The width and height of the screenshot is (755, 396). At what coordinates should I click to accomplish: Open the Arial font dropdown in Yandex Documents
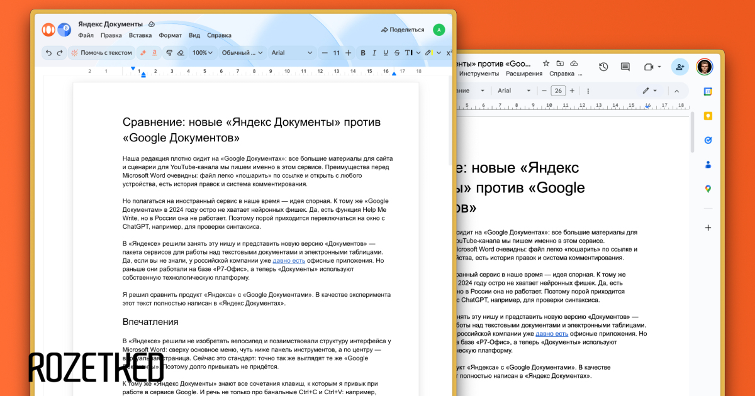[291, 53]
